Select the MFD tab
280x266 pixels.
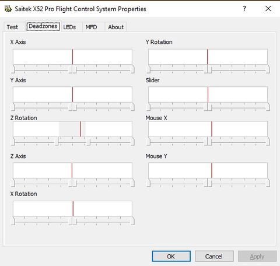(91, 27)
